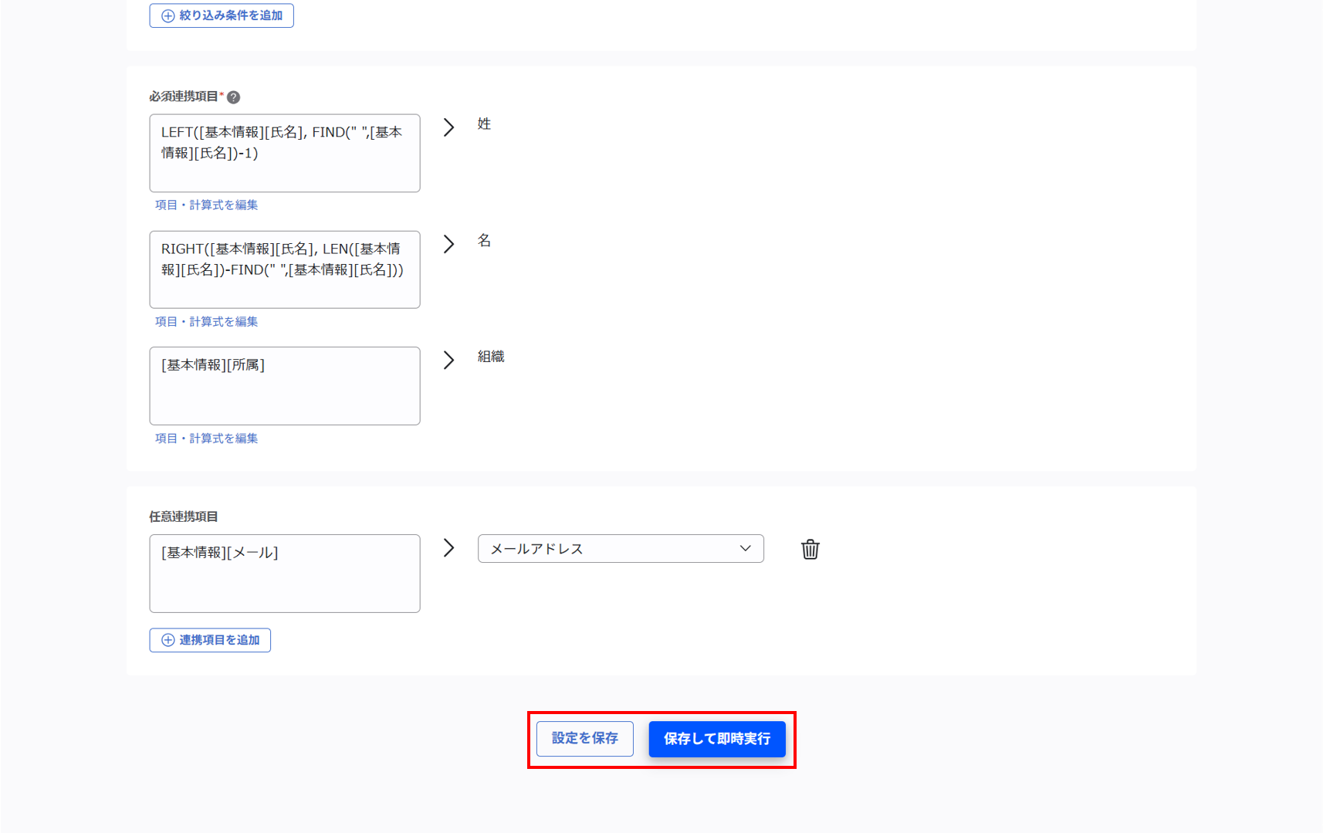Click the [基本情報][所属] field
The width and height of the screenshot is (1323, 833).
tap(284, 386)
